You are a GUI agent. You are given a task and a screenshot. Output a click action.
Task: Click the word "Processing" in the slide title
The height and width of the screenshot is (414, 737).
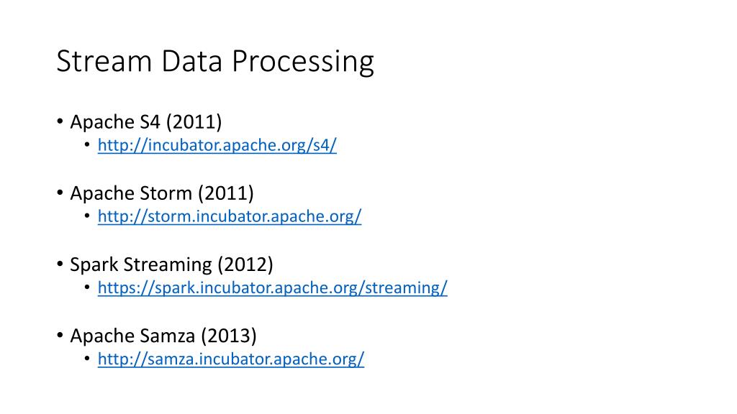pos(303,62)
